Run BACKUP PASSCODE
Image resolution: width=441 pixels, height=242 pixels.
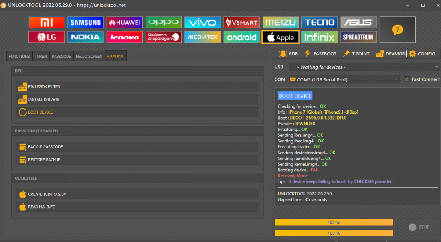137,147
